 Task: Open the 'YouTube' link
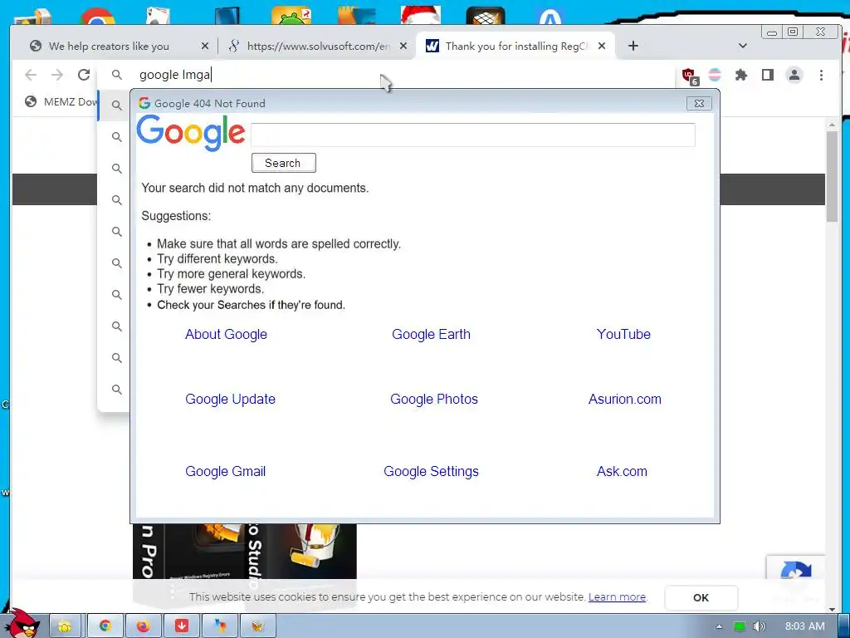pyautogui.click(x=623, y=334)
